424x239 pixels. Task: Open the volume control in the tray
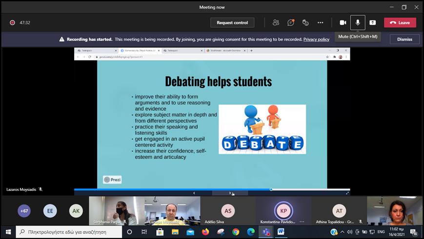coord(350,232)
